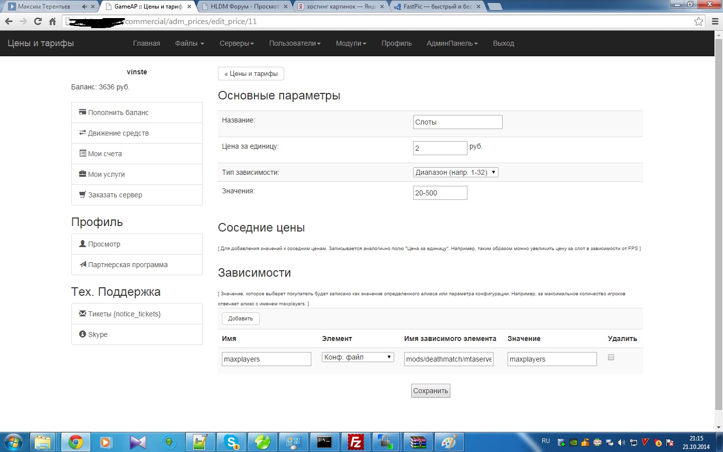
Task: Click the envelope icon next to Тикеты
Action: pos(82,313)
